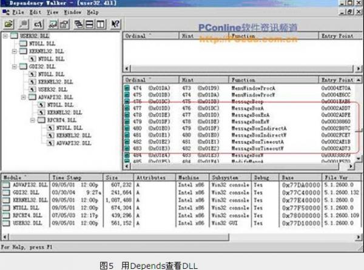Image resolution: width=364 pixels, height=270 pixels.
Task: Click the export icon beside MessageBoxIndirectA row
Action: tap(127, 129)
